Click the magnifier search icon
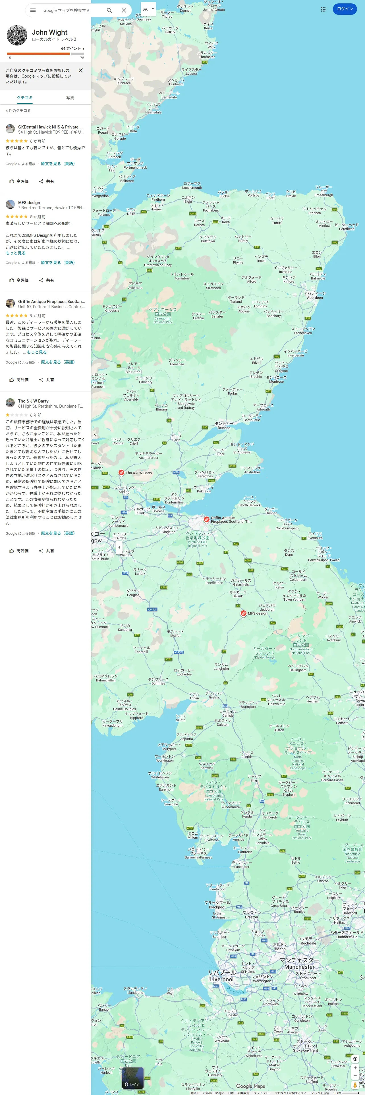This screenshot has height=1095, width=365. 109,10
